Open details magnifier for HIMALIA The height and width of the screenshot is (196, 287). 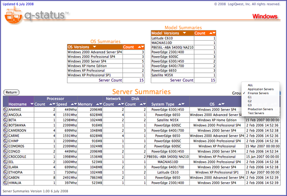(6, 183)
